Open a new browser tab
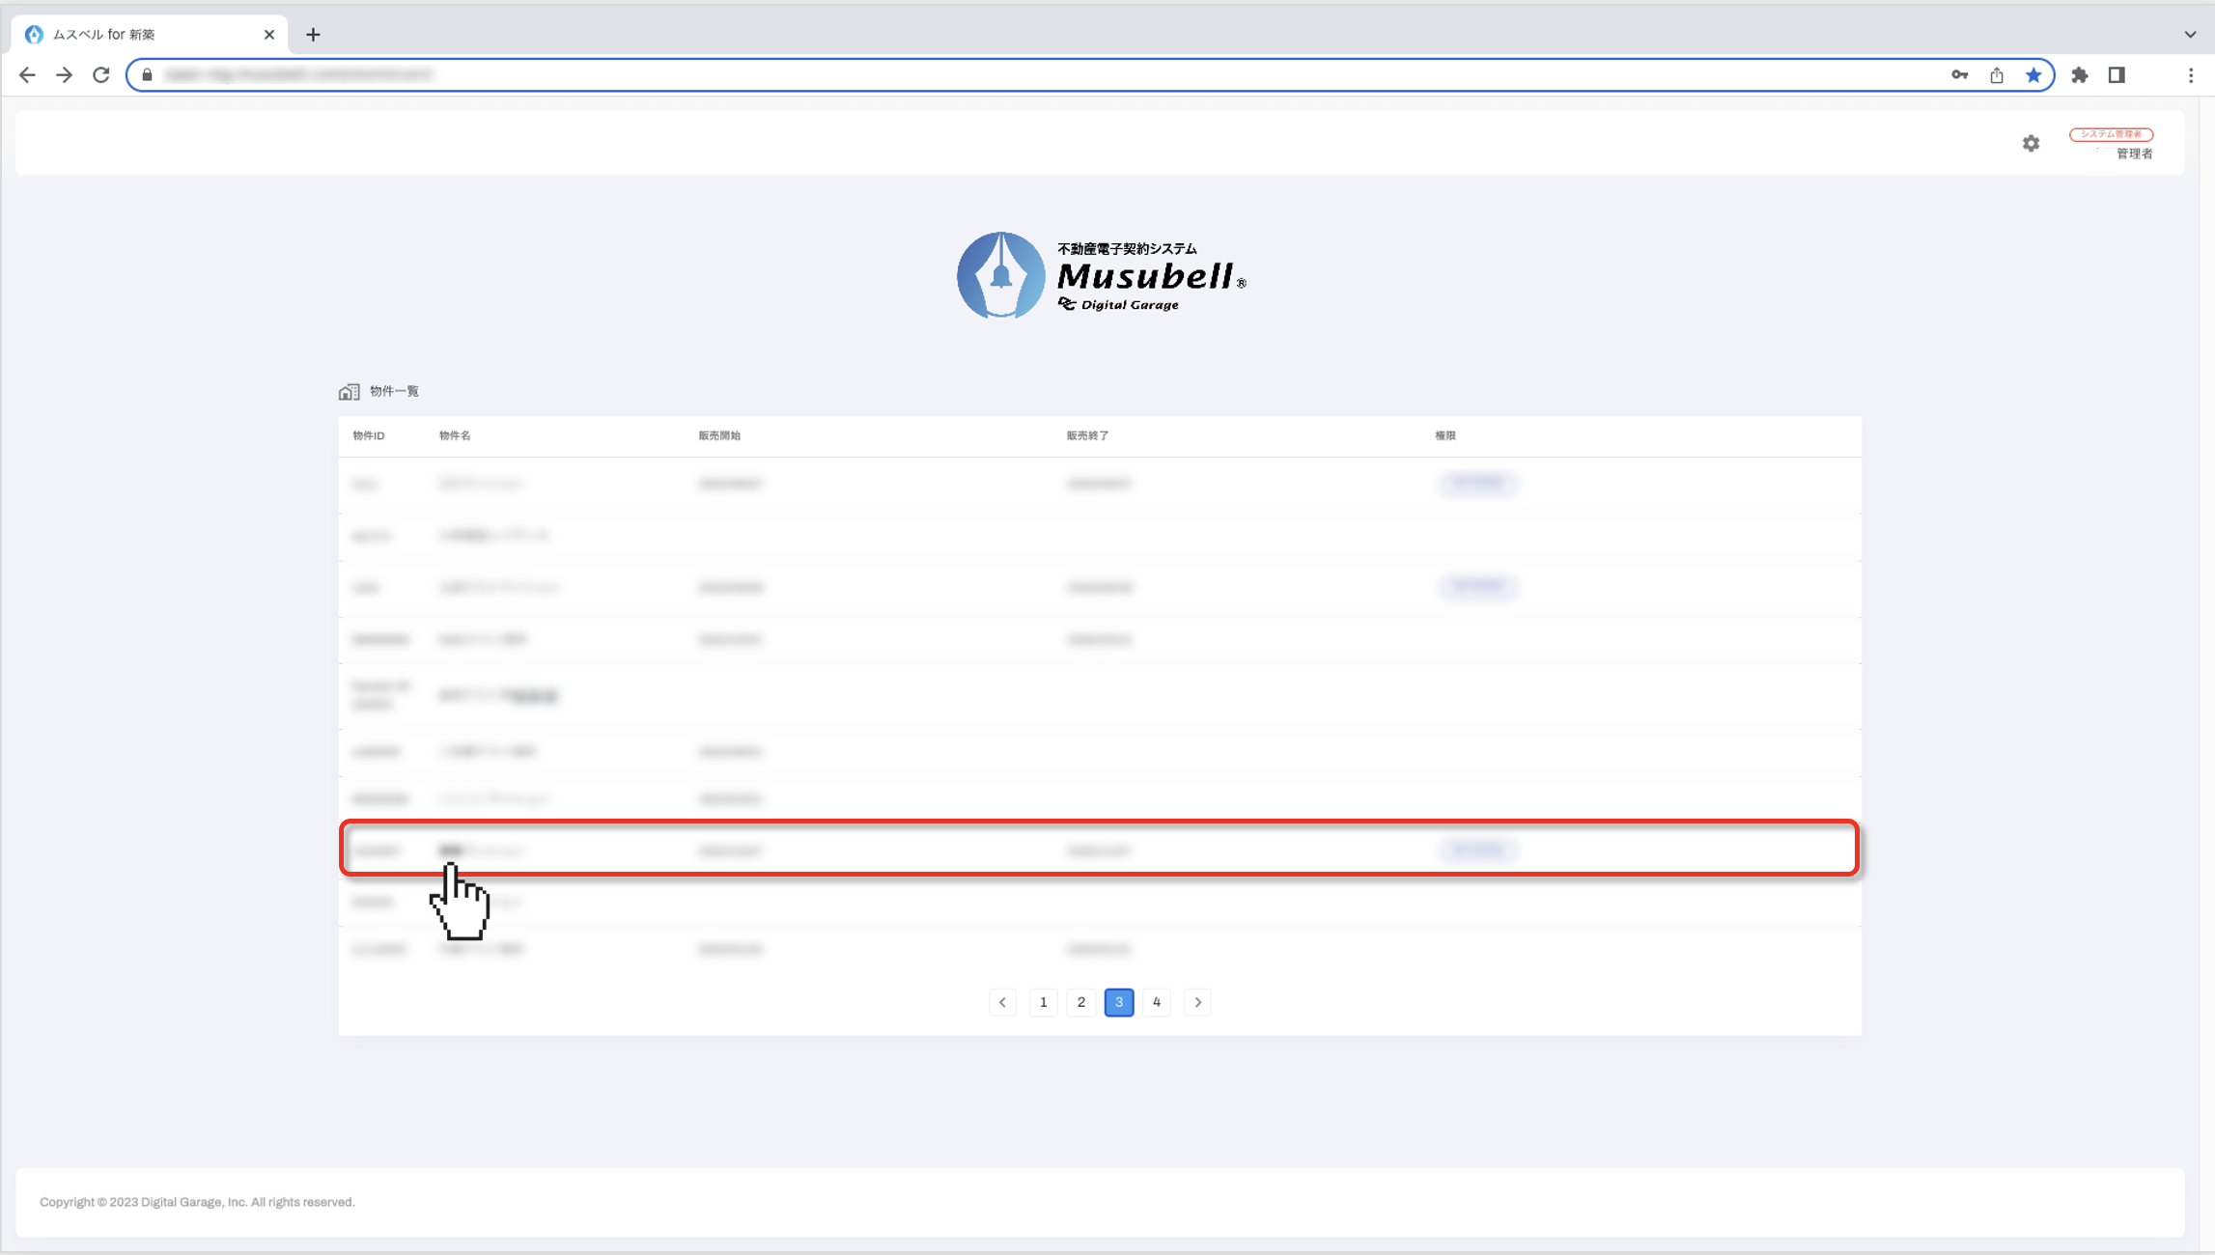This screenshot has height=1255, width=2215. [313, 35]
